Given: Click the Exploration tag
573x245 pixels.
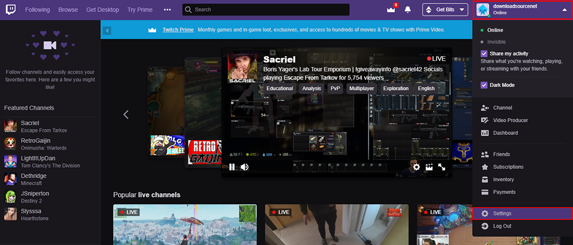Looking at the screenshot, I should (x=396, y=88).
